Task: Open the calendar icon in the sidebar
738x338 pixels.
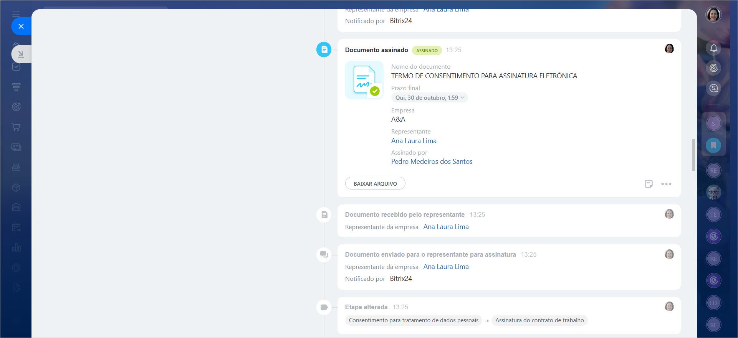Action: 16,228
